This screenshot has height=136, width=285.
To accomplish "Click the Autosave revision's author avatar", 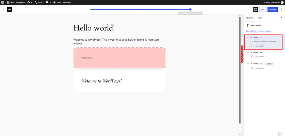I will 252,68.
